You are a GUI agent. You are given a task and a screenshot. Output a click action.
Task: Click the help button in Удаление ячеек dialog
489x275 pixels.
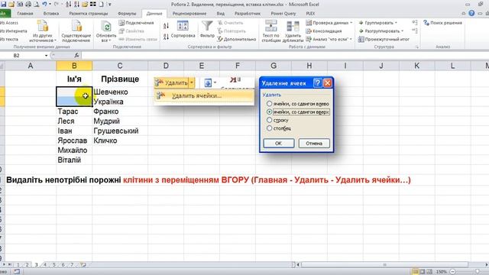pos(318,83)
